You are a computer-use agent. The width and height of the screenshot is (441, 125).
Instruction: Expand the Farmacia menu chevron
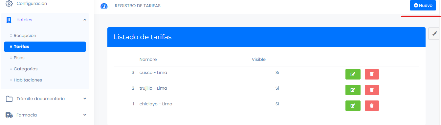(x=85, y=115)
